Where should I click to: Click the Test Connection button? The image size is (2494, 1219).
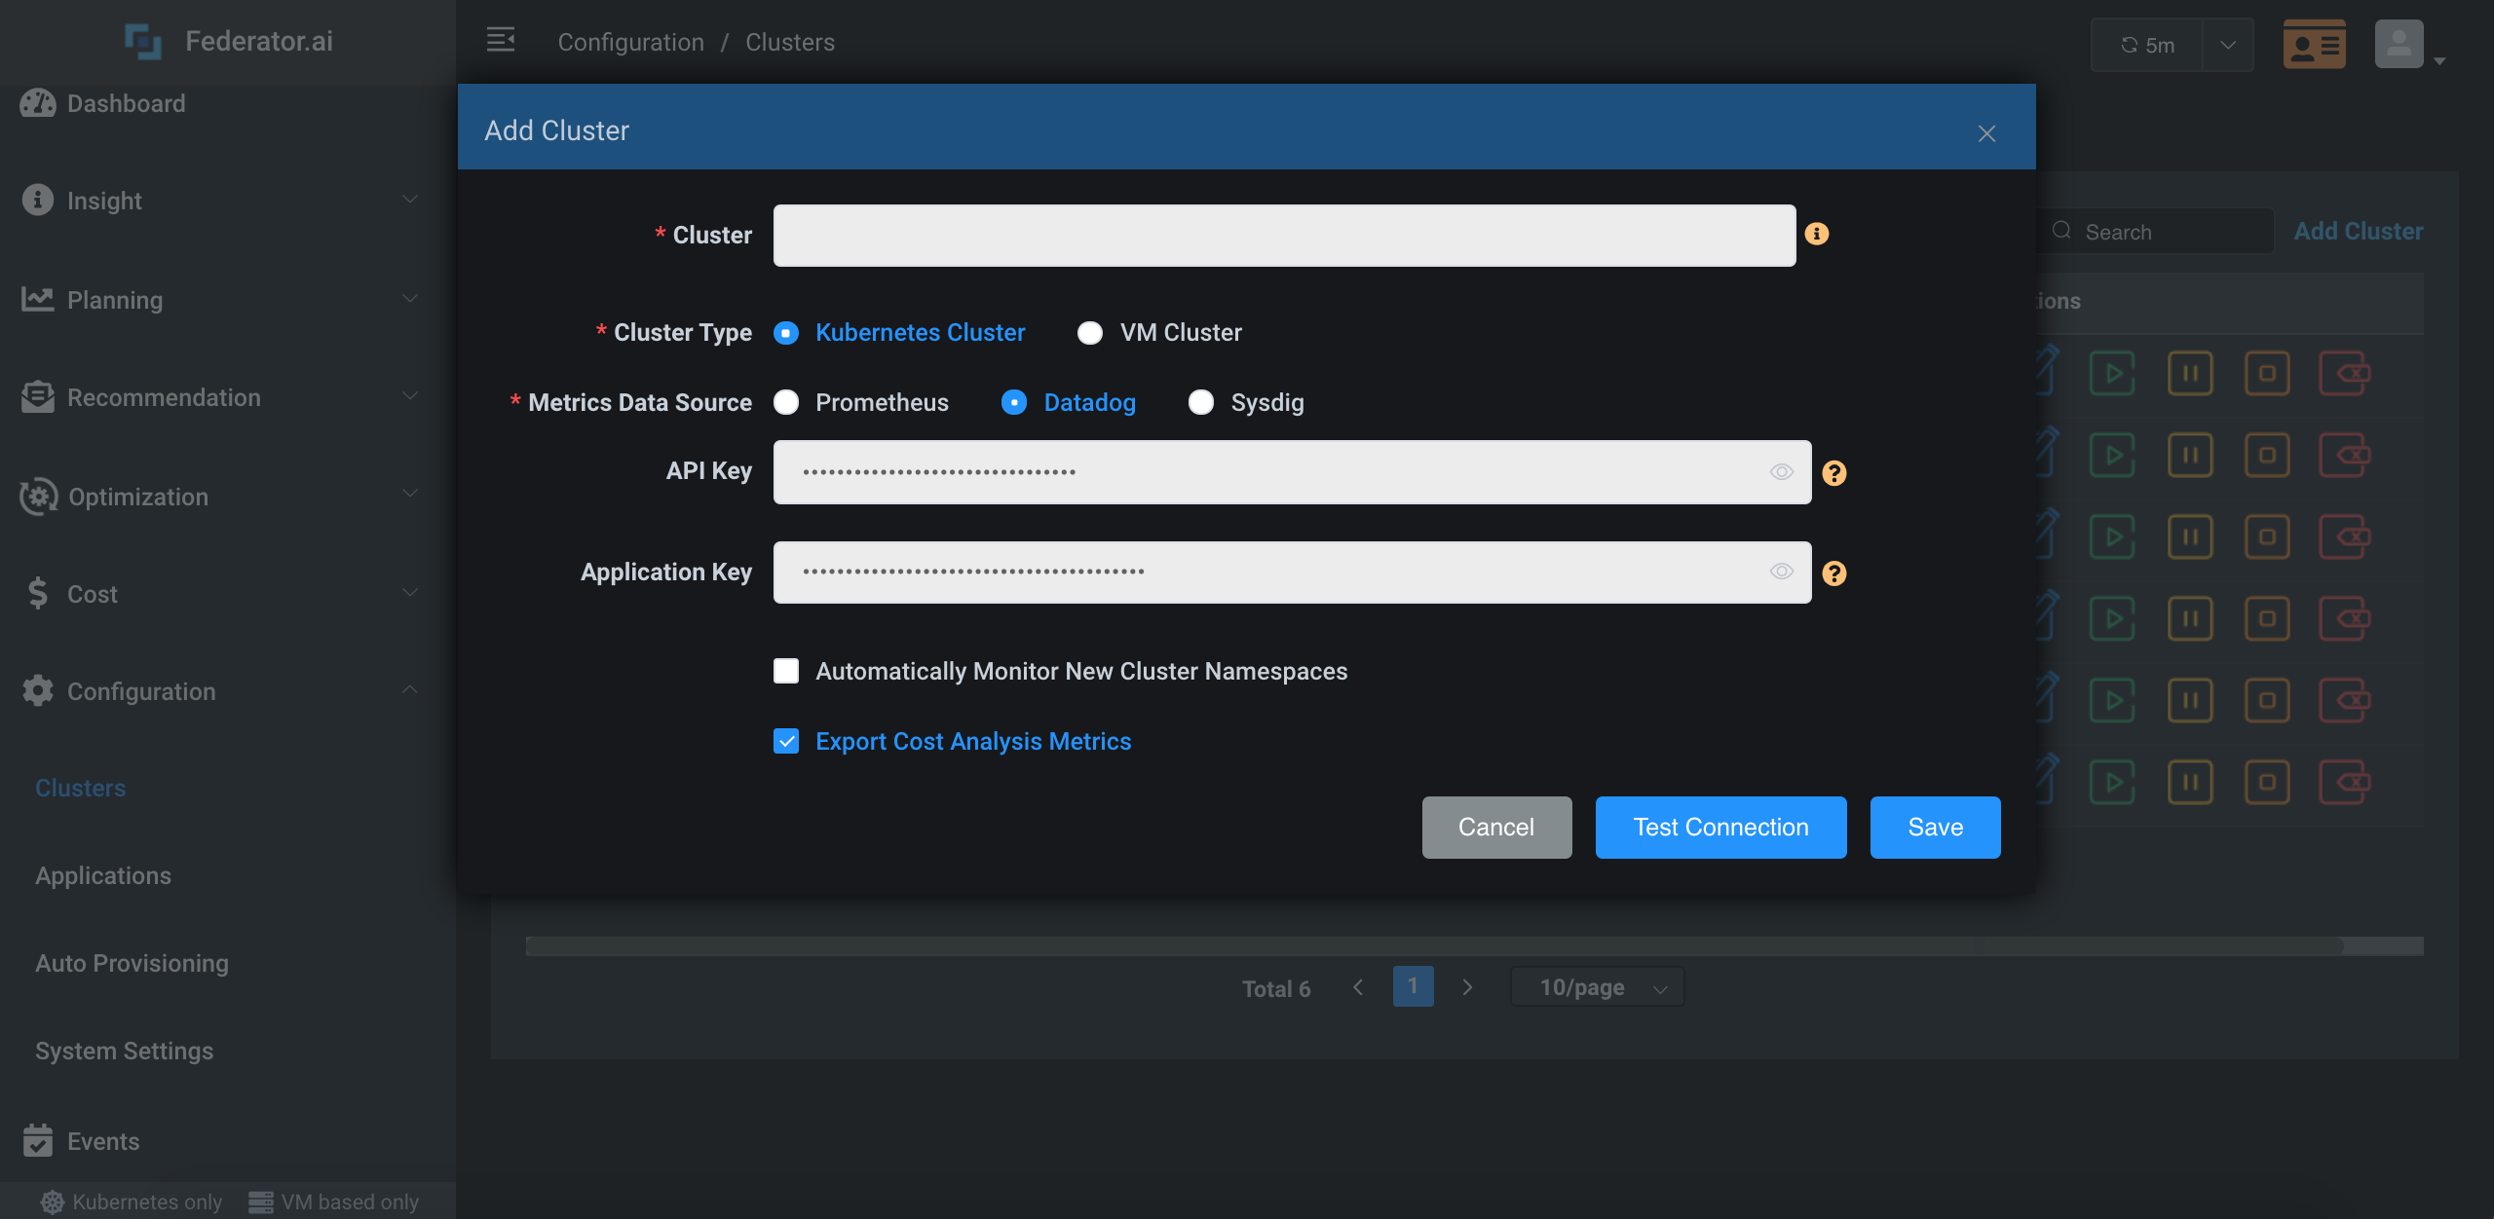coord(1721,827)
